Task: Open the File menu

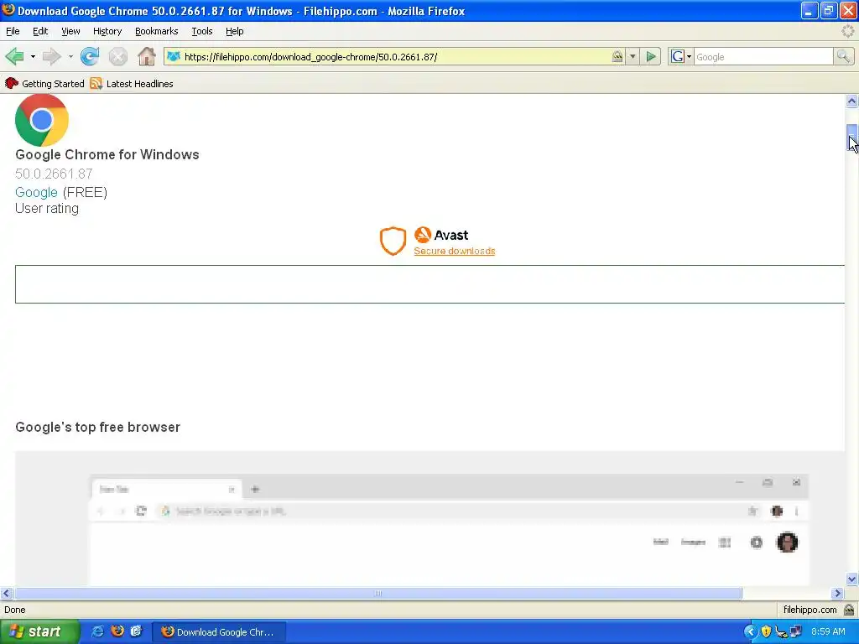Action: click(13, 31)
